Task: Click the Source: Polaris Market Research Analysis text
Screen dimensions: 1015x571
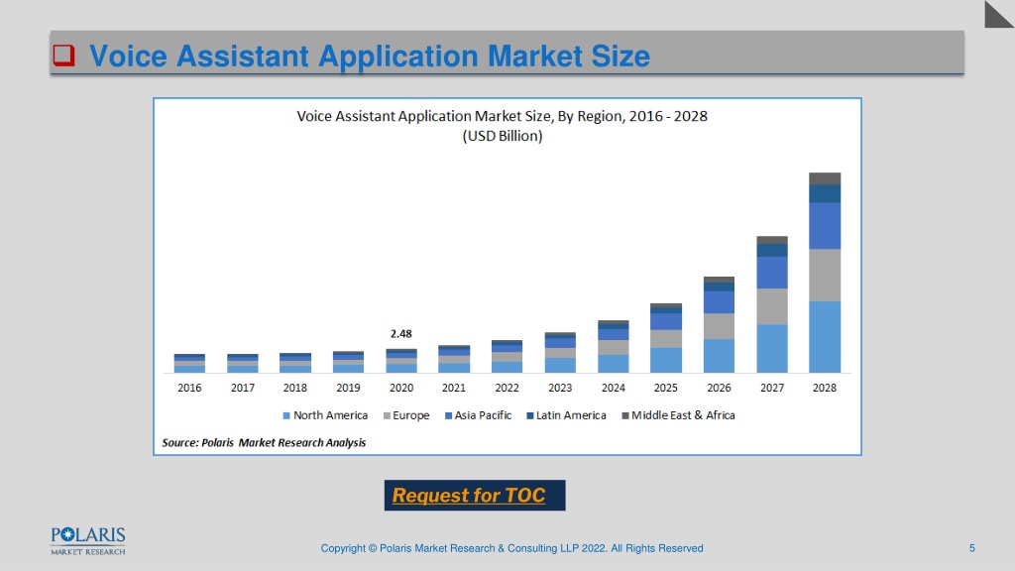Action: pyautogui.click(x=264, y=443)
